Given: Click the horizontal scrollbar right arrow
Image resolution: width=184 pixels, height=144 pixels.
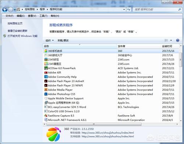Looking at the screenshot, I should pos(177,124).
